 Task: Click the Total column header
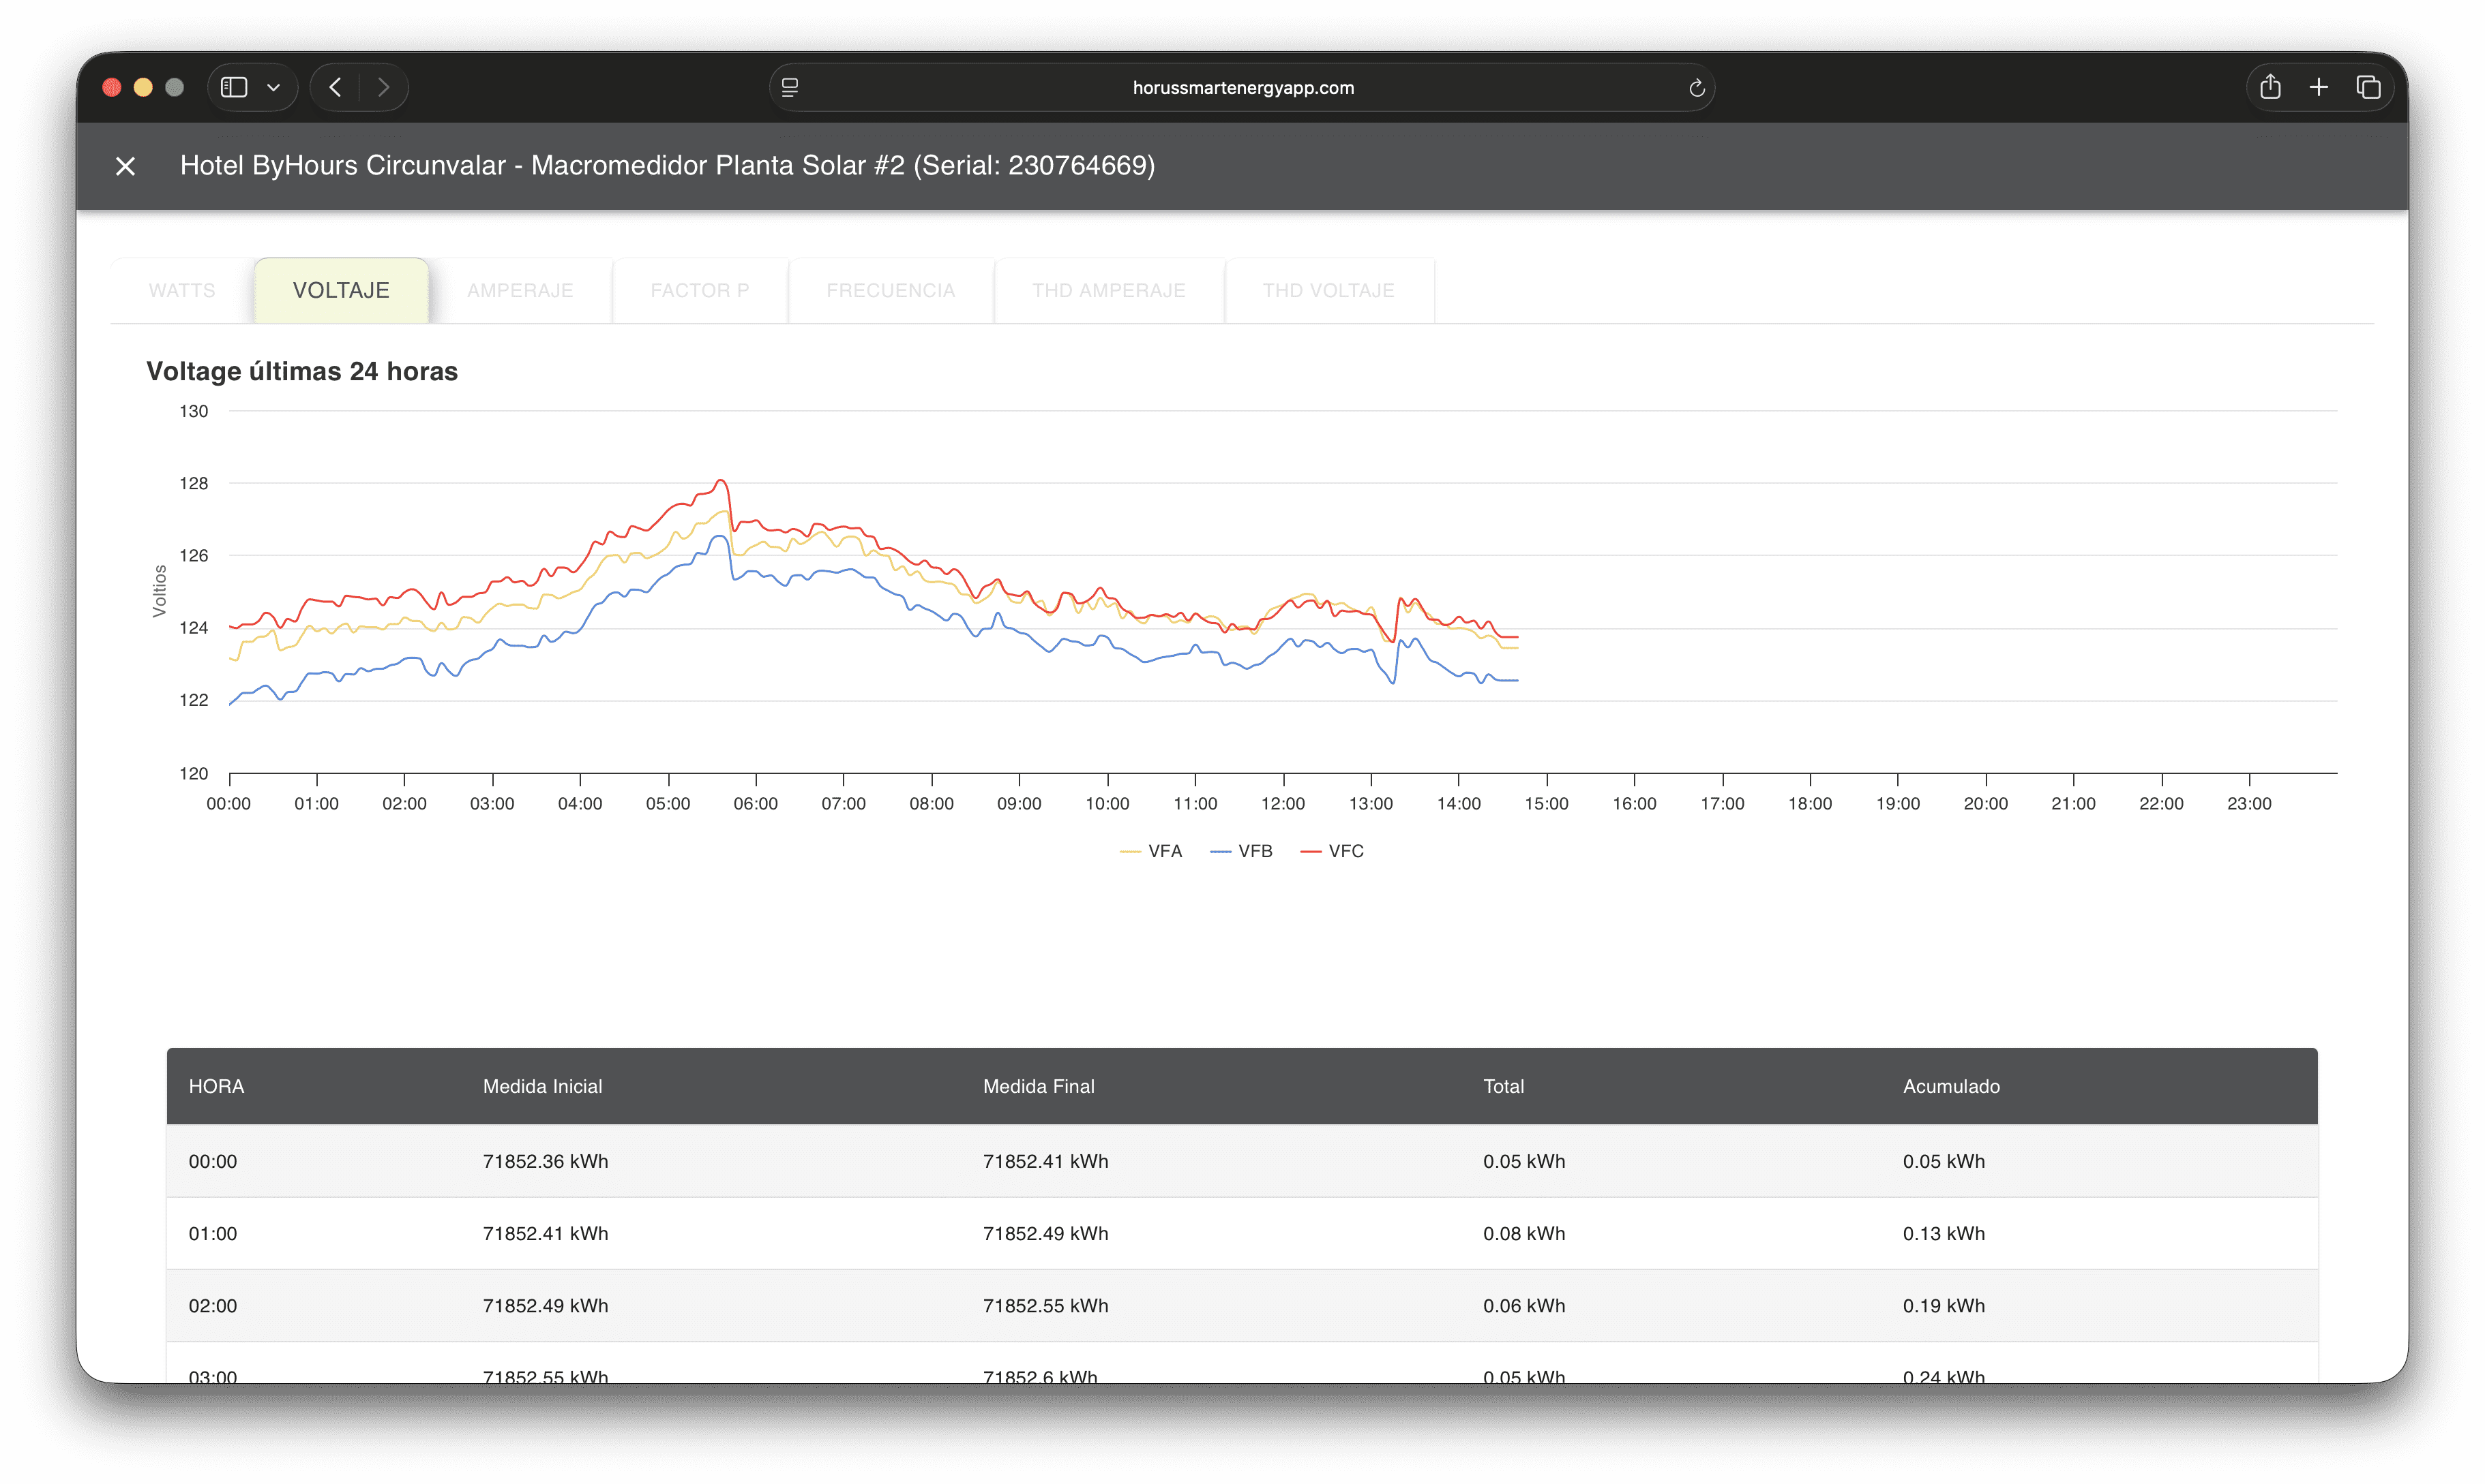click(x=1503, y=1087)
